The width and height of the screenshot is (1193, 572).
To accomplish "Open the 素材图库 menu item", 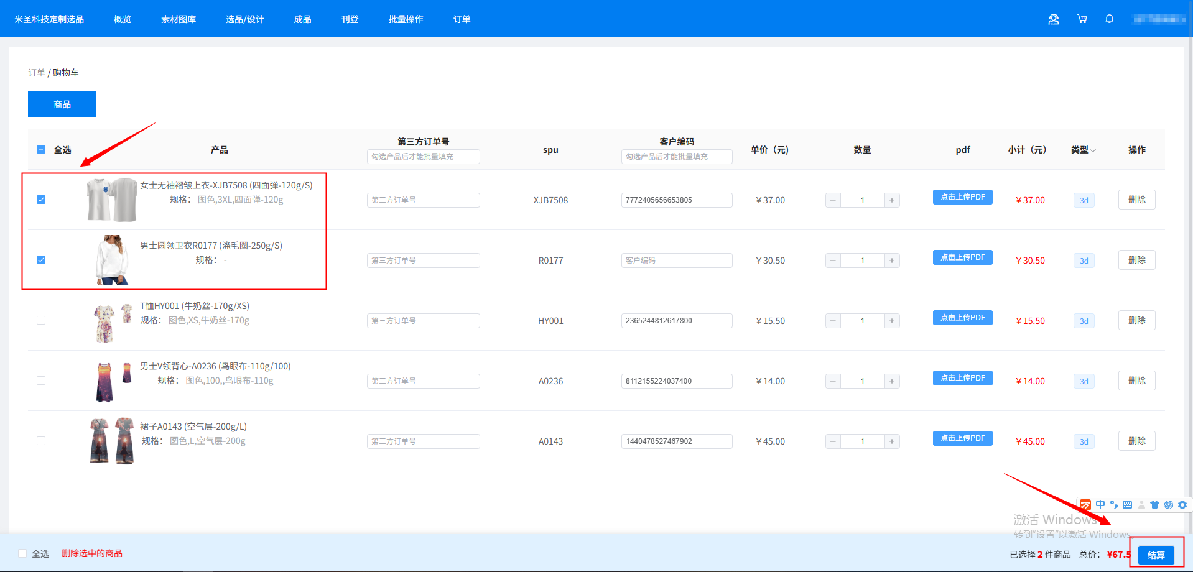I will [x=179, y=19].
